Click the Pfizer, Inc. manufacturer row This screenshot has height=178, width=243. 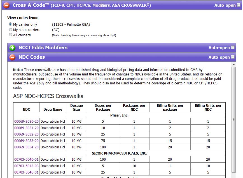(119, 115)
